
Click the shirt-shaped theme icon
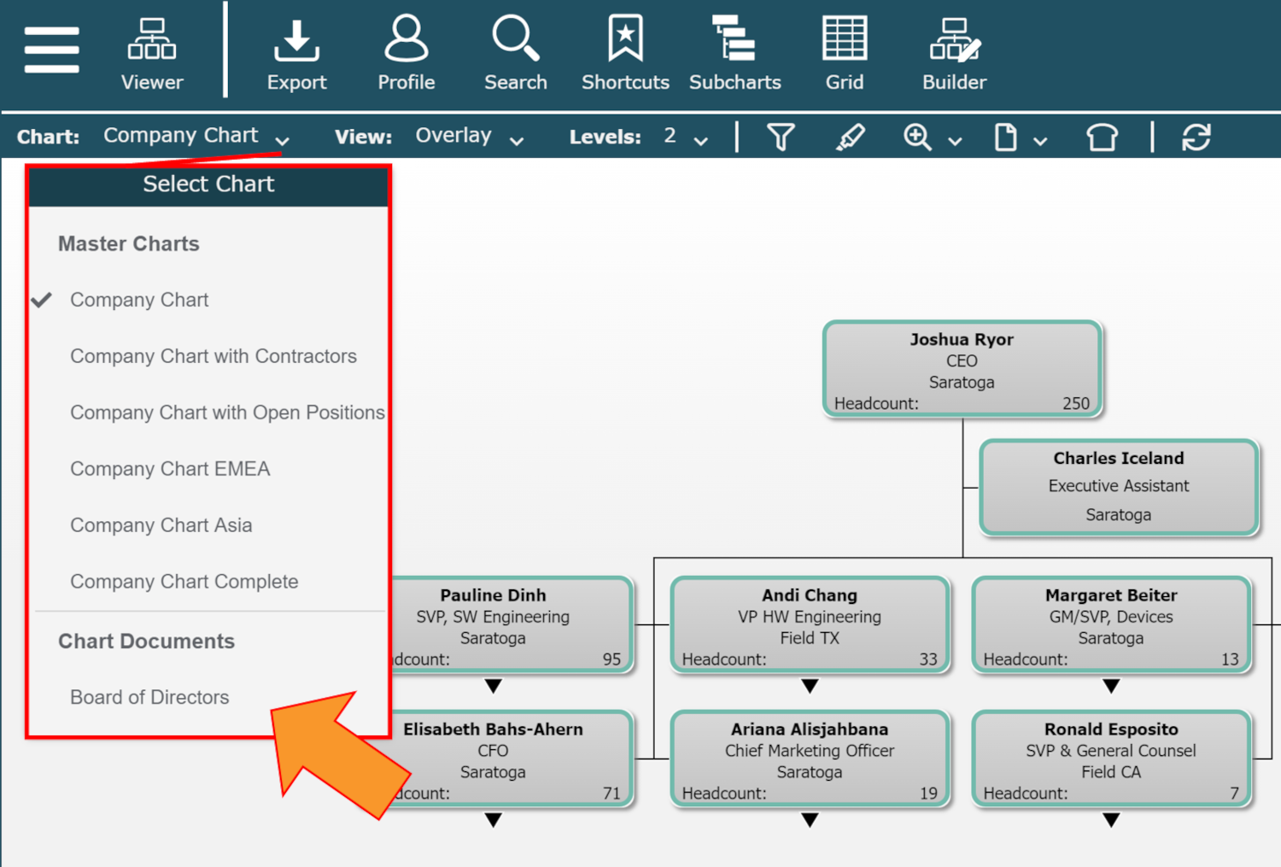point(1102,137)
